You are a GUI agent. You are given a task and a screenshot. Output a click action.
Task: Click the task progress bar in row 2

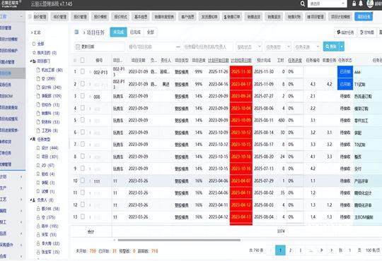tap(295, 84)
